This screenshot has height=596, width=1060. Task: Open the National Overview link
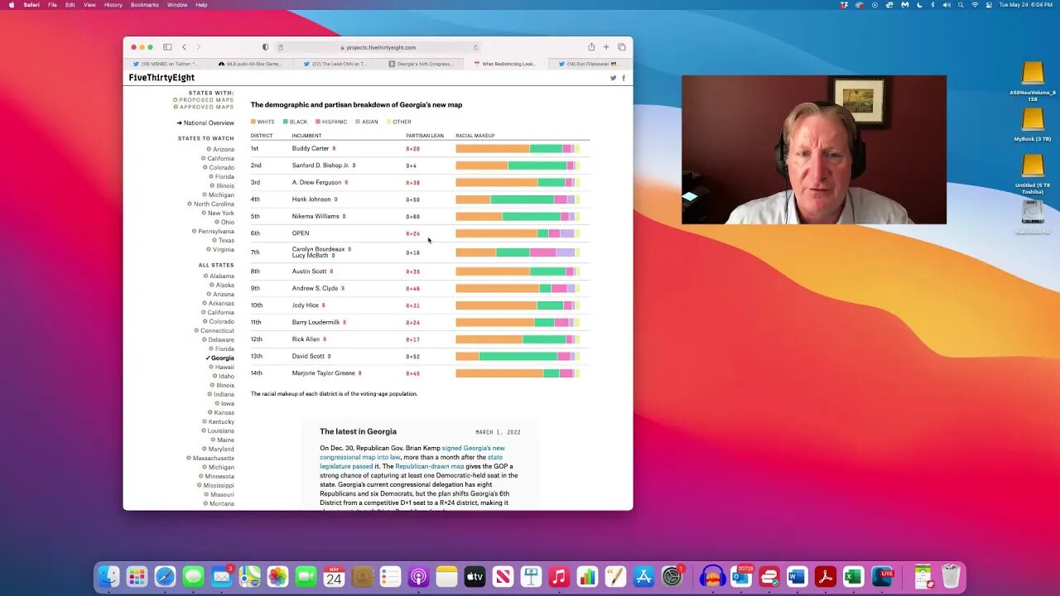click(205, 123)
